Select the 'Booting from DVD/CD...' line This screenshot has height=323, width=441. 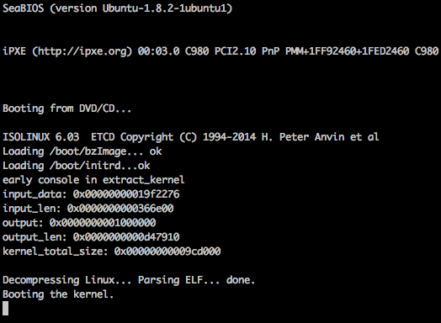67,109
